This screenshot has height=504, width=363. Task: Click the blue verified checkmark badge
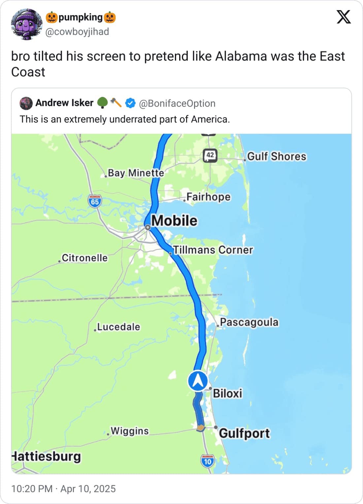(131, 103)
